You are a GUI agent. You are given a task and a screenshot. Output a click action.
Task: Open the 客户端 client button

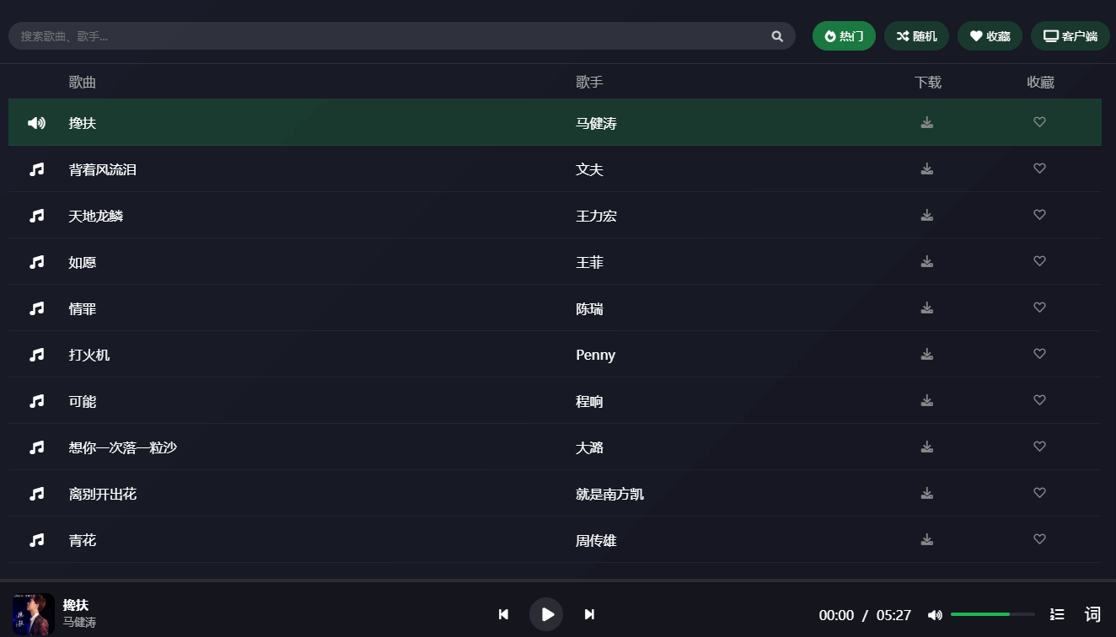point(1070,36)
